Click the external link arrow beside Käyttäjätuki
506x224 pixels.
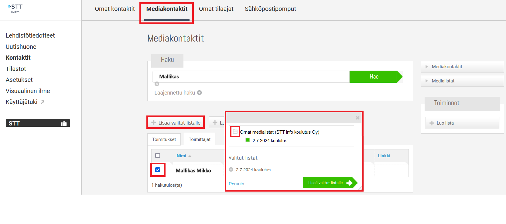click(43, 102)
